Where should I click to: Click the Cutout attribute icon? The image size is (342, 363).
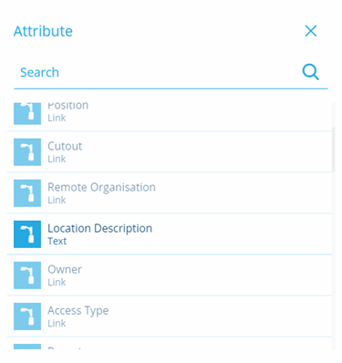tap(27, 152)
